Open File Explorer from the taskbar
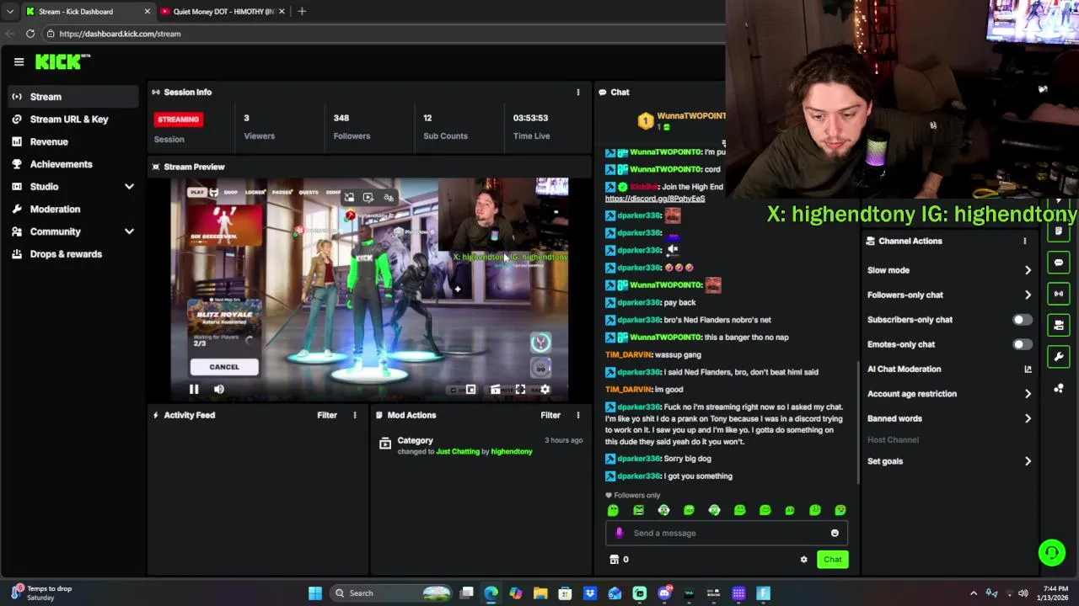Viewport: 1079px width, 606px height. 540,593
